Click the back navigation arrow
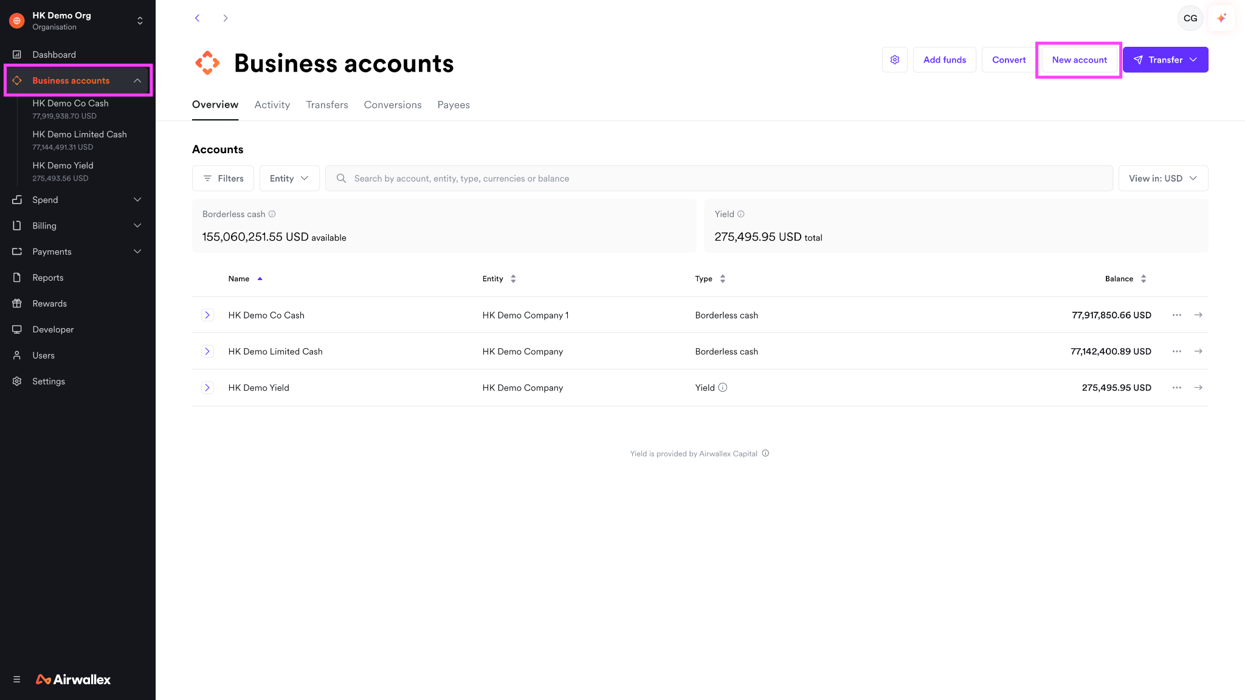1245x700 pixels. [197, 18]
